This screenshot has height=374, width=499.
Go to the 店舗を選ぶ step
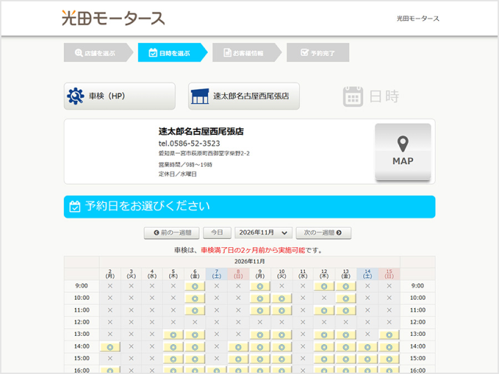pos(98,53)
